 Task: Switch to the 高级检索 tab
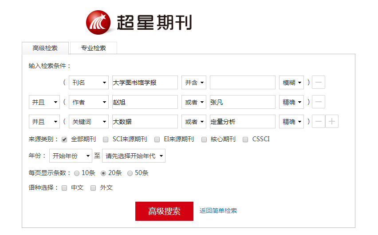pos(45,48)
